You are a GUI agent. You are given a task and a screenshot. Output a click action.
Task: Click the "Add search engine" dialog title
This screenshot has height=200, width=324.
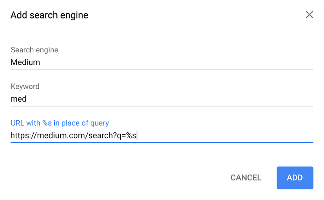[49, 15]
